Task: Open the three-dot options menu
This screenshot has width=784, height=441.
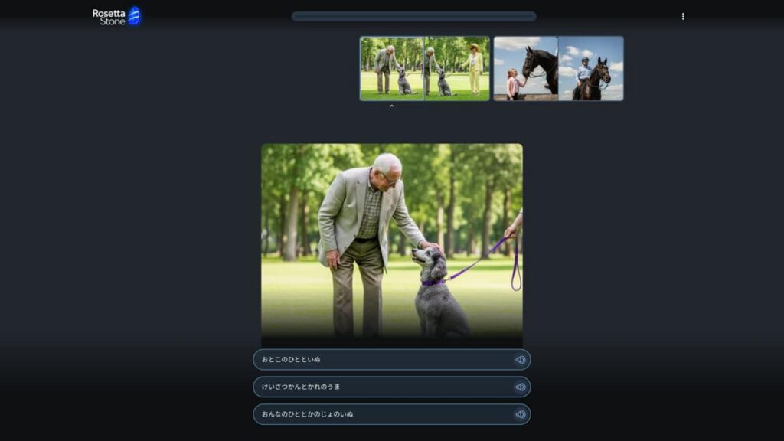Action: pos(682,17)
